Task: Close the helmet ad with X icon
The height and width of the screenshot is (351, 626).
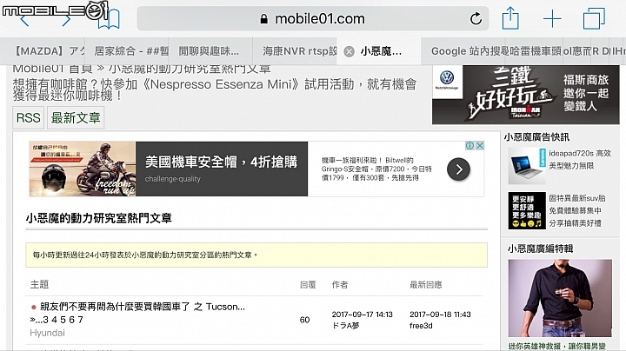Action: point(480,146)
